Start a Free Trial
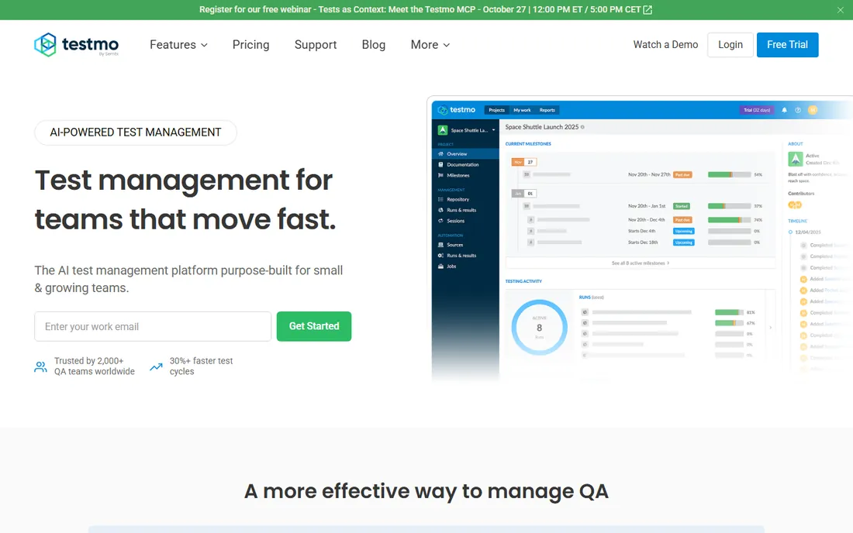Screen dimensions: 853x533 (787, 45)
